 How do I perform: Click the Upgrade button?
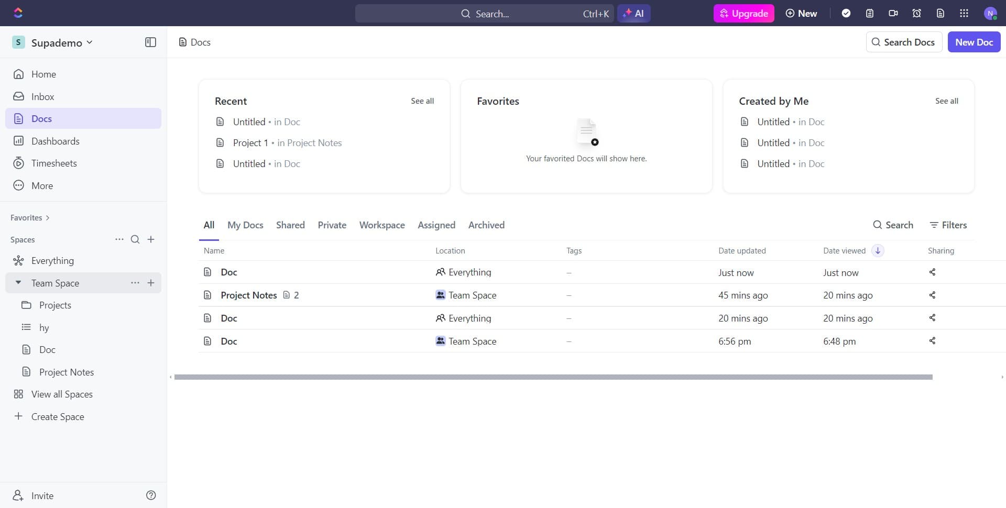tap(743, 13)
